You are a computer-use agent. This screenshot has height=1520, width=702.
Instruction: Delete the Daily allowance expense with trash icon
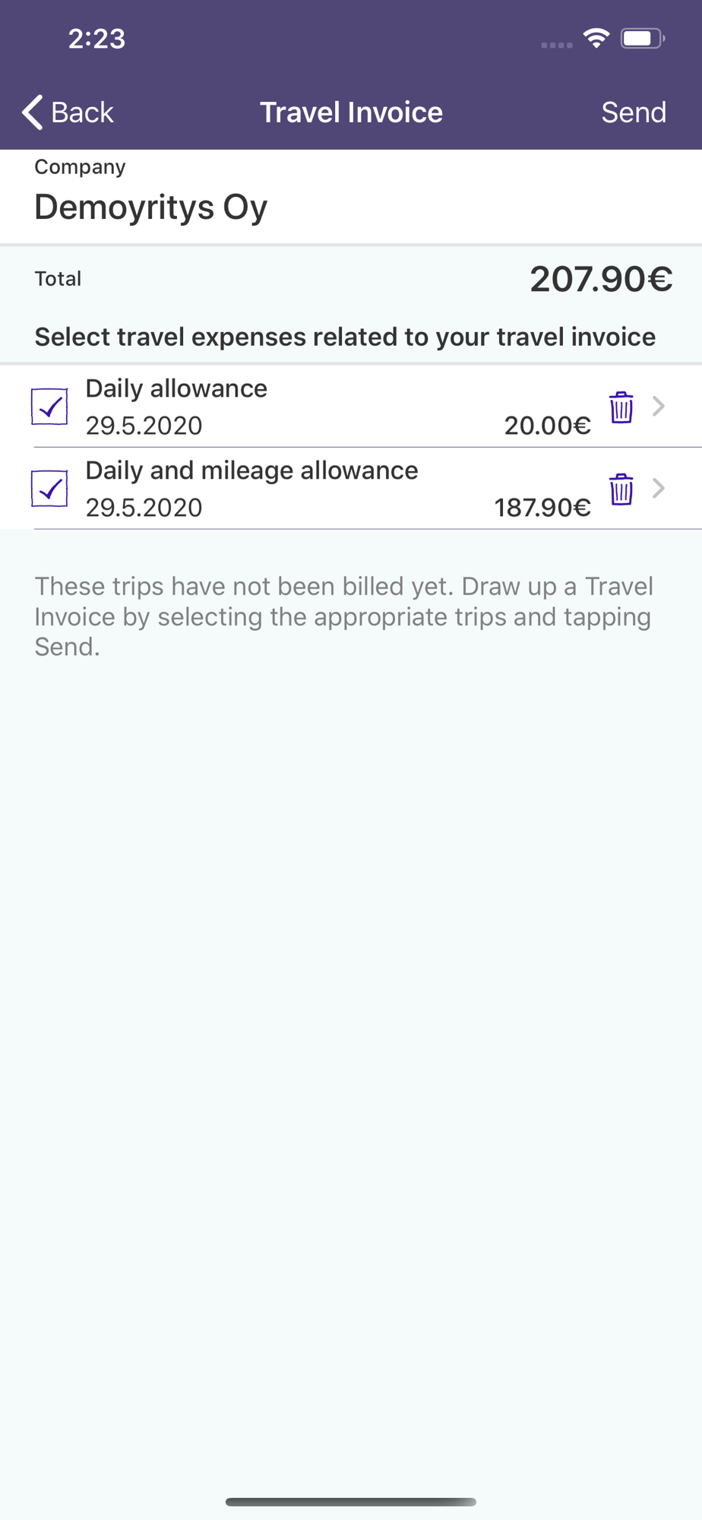pos(621,407)
